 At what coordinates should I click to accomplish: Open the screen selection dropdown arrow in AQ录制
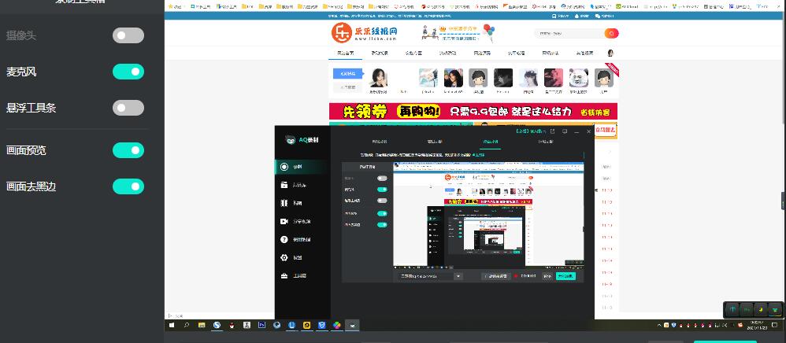pyautogui.click(x=458, y=276)
